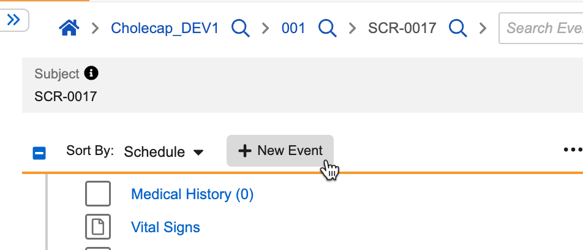This screenshot has height=250, width=583.
Task: Open the Sort By Schedule dropdown
Action: (164, 152)
